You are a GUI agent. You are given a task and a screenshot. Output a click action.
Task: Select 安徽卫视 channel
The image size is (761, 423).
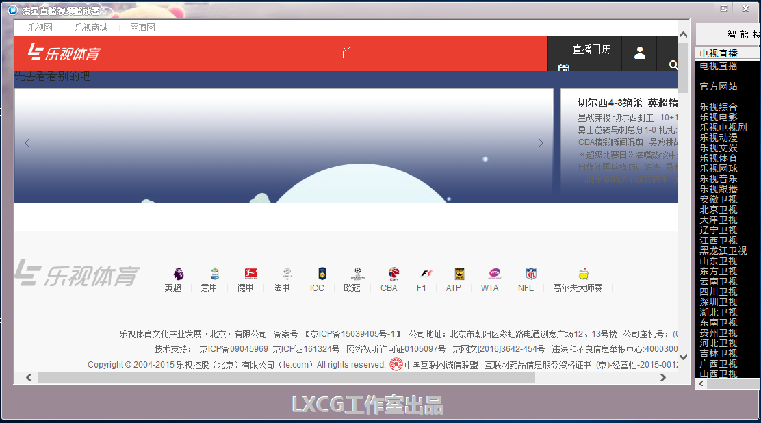click(719, 199)
